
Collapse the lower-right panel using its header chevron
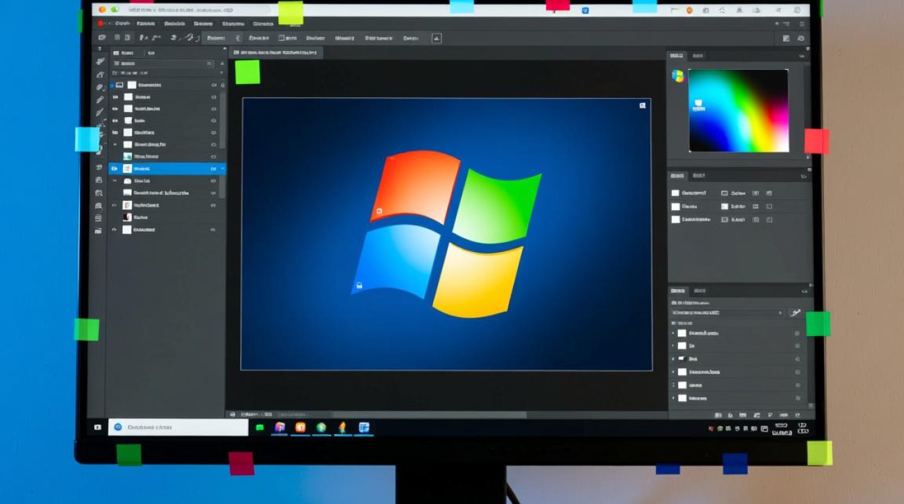[x=804, y=291]
